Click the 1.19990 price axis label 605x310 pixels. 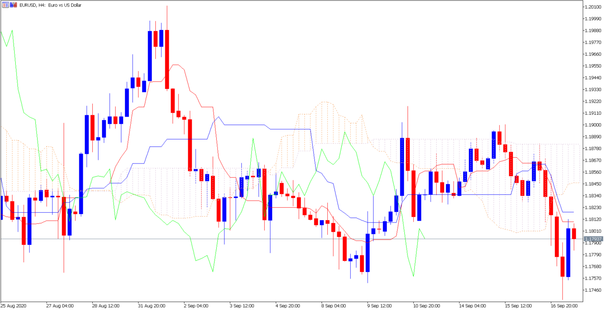pyautogui.click(x=593, y=19)
